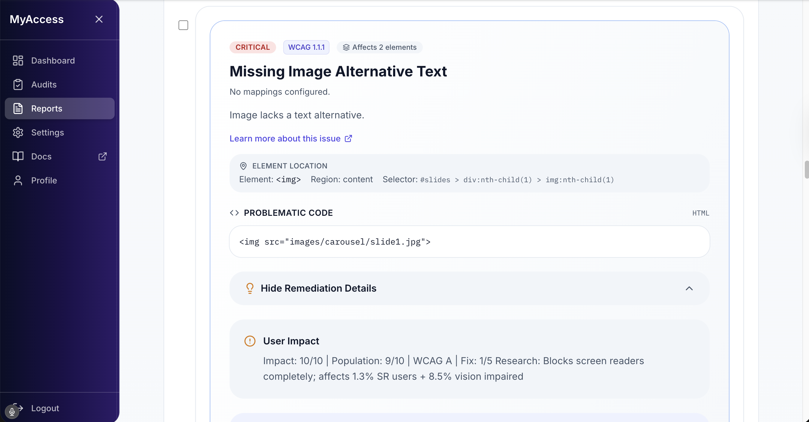The width and height of the screenshot is (809, 422).
Task: Click the WCAG 1.1.1 badge
Action: point(306,47)
